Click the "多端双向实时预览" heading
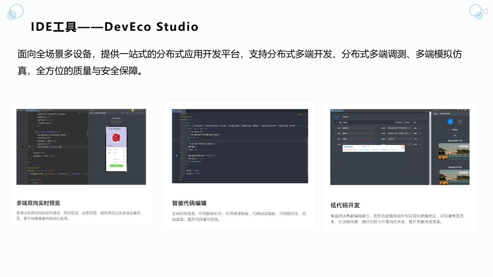493x277 pixels. 38,203
